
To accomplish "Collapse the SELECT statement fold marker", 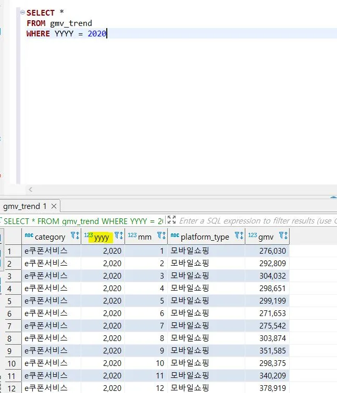I will point(22,12).
